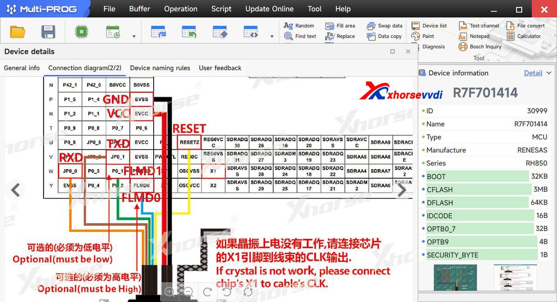Click the Random tool

click(299, 26)
